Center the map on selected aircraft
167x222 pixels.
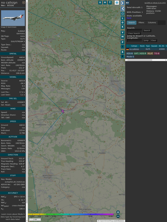(122, 14)
